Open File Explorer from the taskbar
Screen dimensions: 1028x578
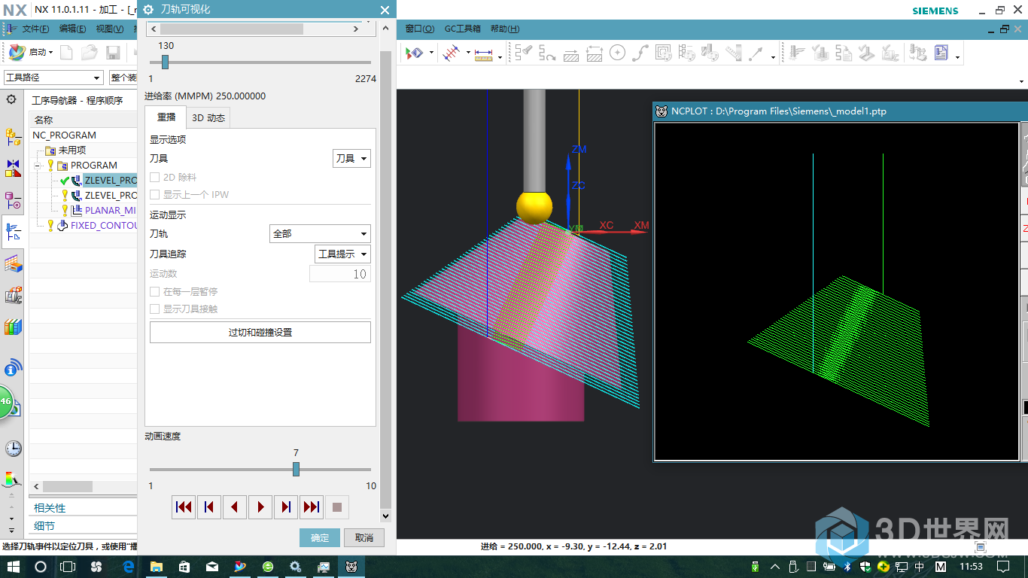(x=157, y=566)
